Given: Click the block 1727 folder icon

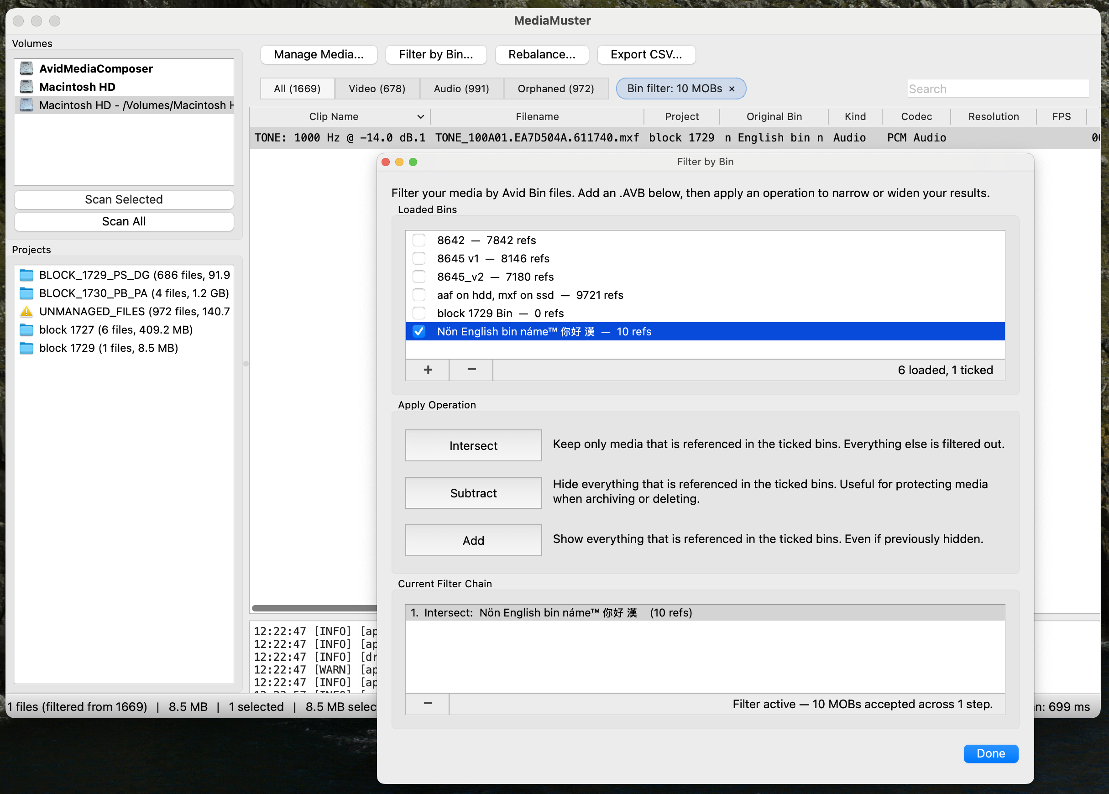Looking at the screenshot, I should point(26,329).
